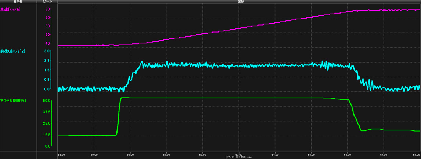Click the 50.0 value on accelerator scale
Screen dimensions: 421x159
tap(46, 100)
